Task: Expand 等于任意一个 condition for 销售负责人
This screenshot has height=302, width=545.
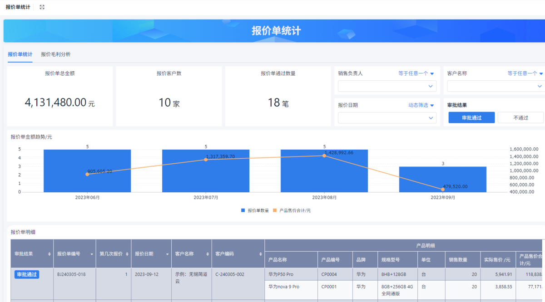Action: coord(416,73)
